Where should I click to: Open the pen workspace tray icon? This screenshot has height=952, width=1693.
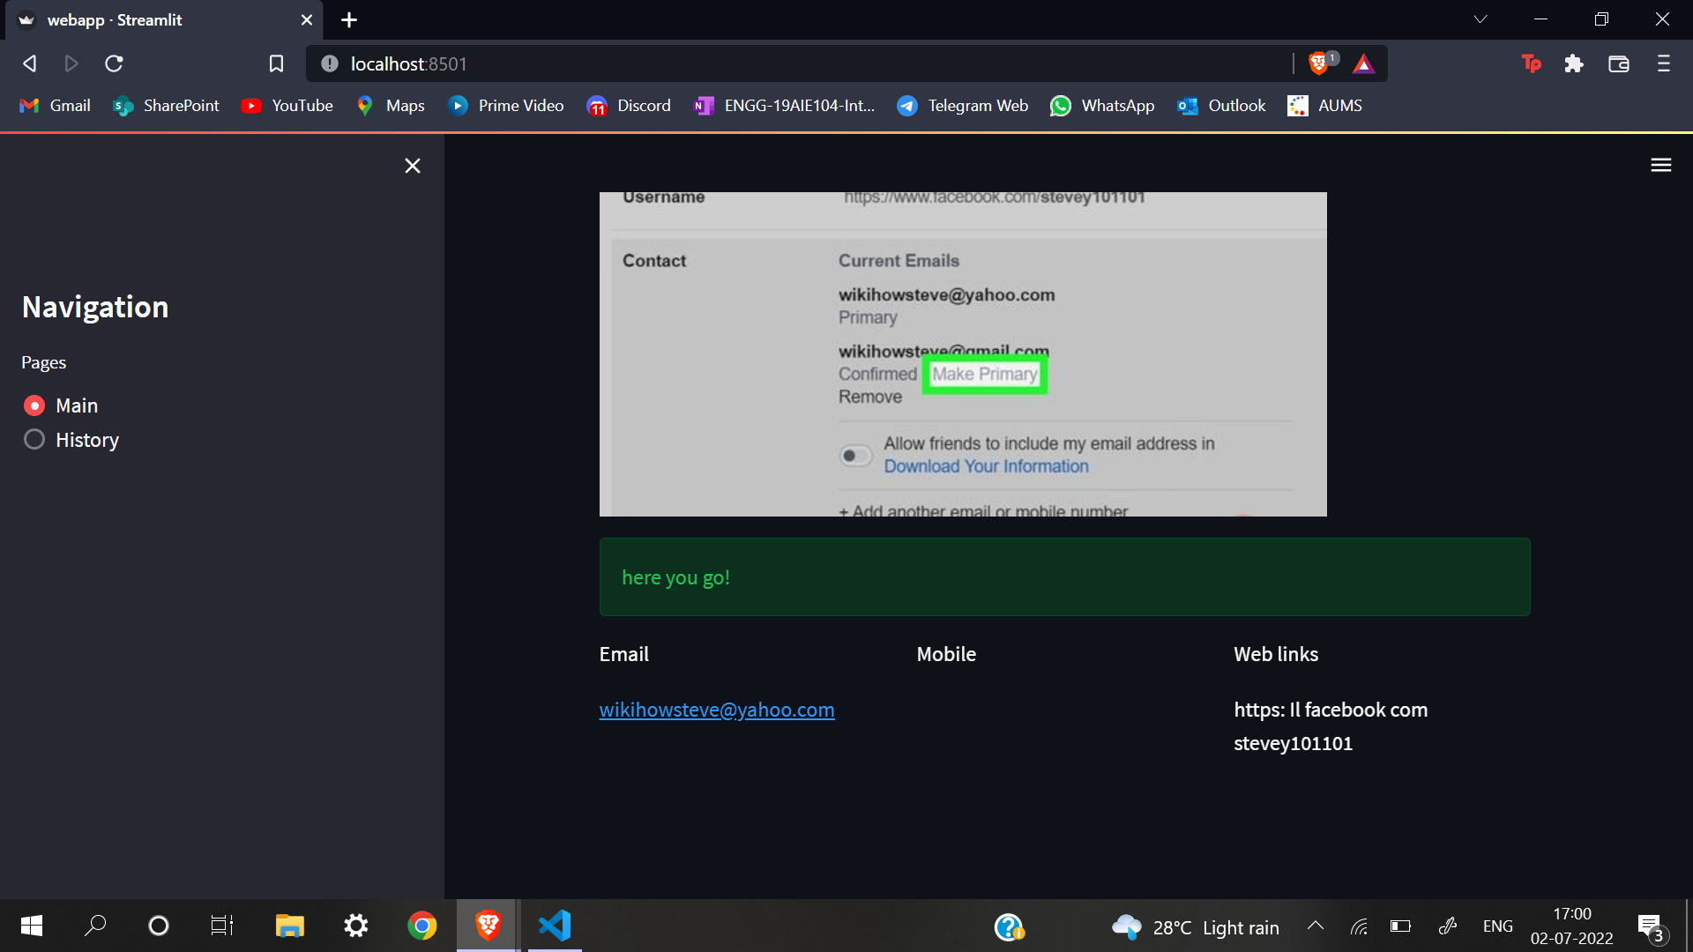point(1447,926)
